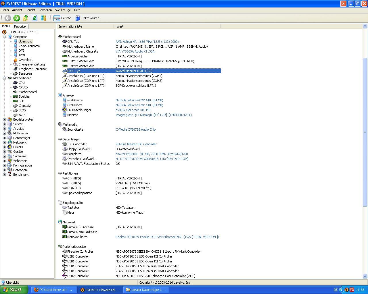The height and width of the screenshot is (294, 368).
Task: Click the FireWire Controller row icon
Action: [65, 252]
